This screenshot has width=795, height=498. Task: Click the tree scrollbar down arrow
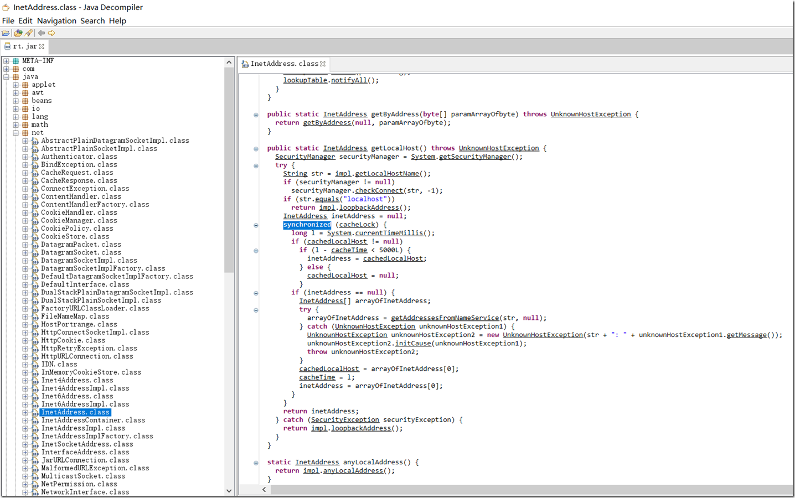229,491
